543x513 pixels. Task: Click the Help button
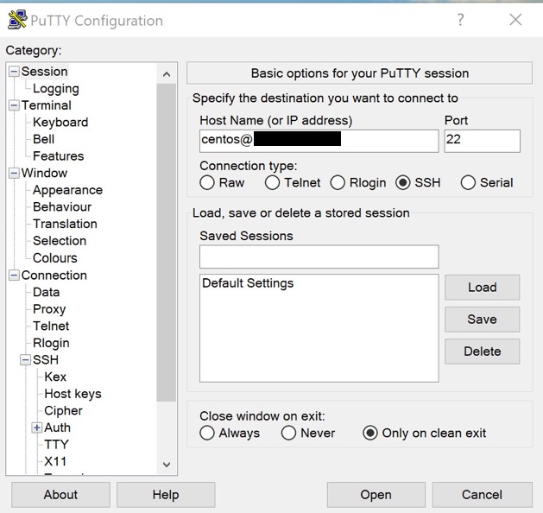pyautogui.click(x=166, y=495)
